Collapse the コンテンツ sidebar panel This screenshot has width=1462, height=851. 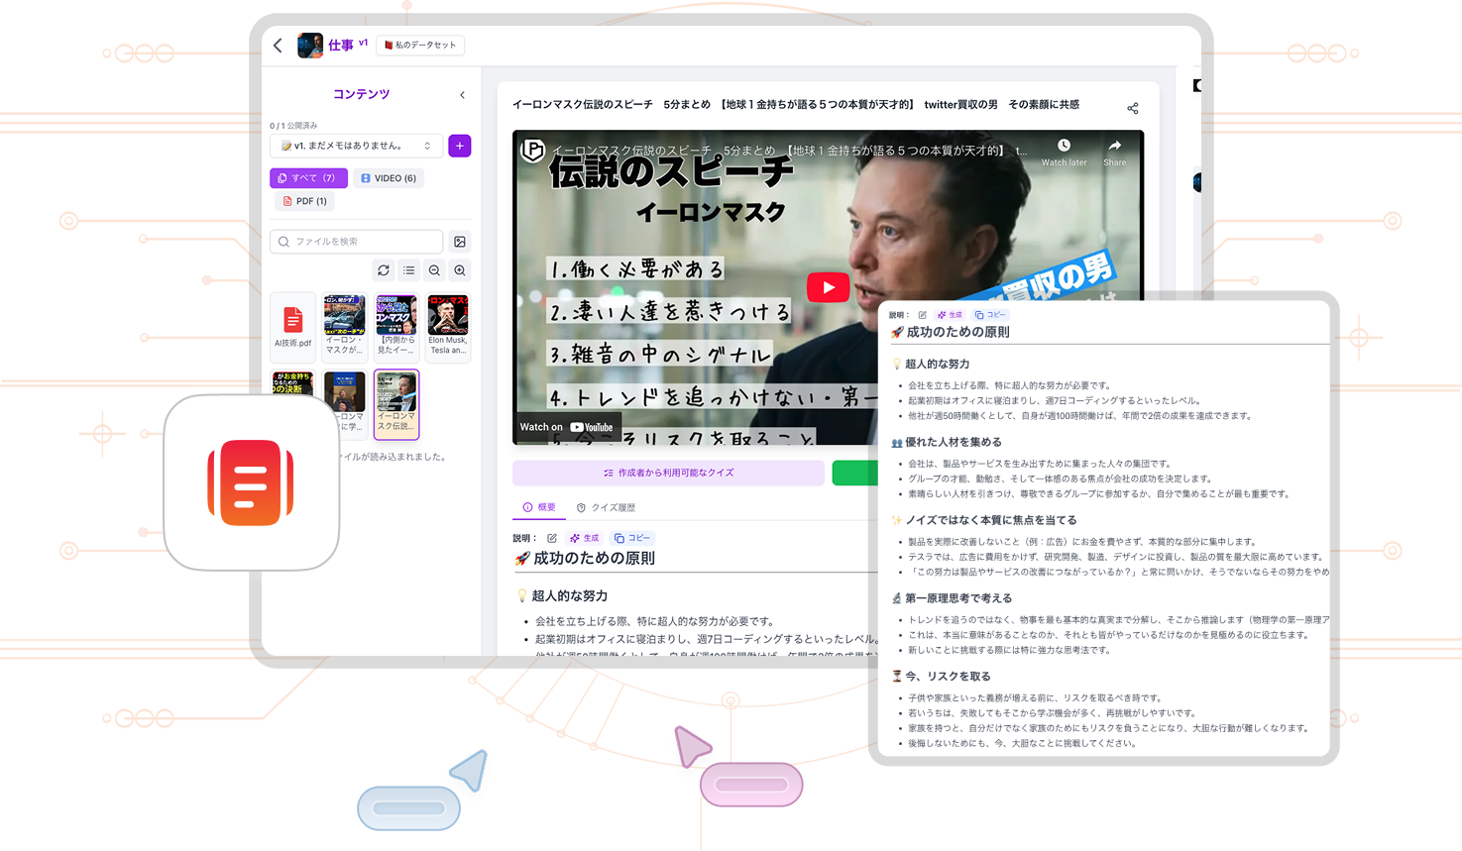(462, 94)
